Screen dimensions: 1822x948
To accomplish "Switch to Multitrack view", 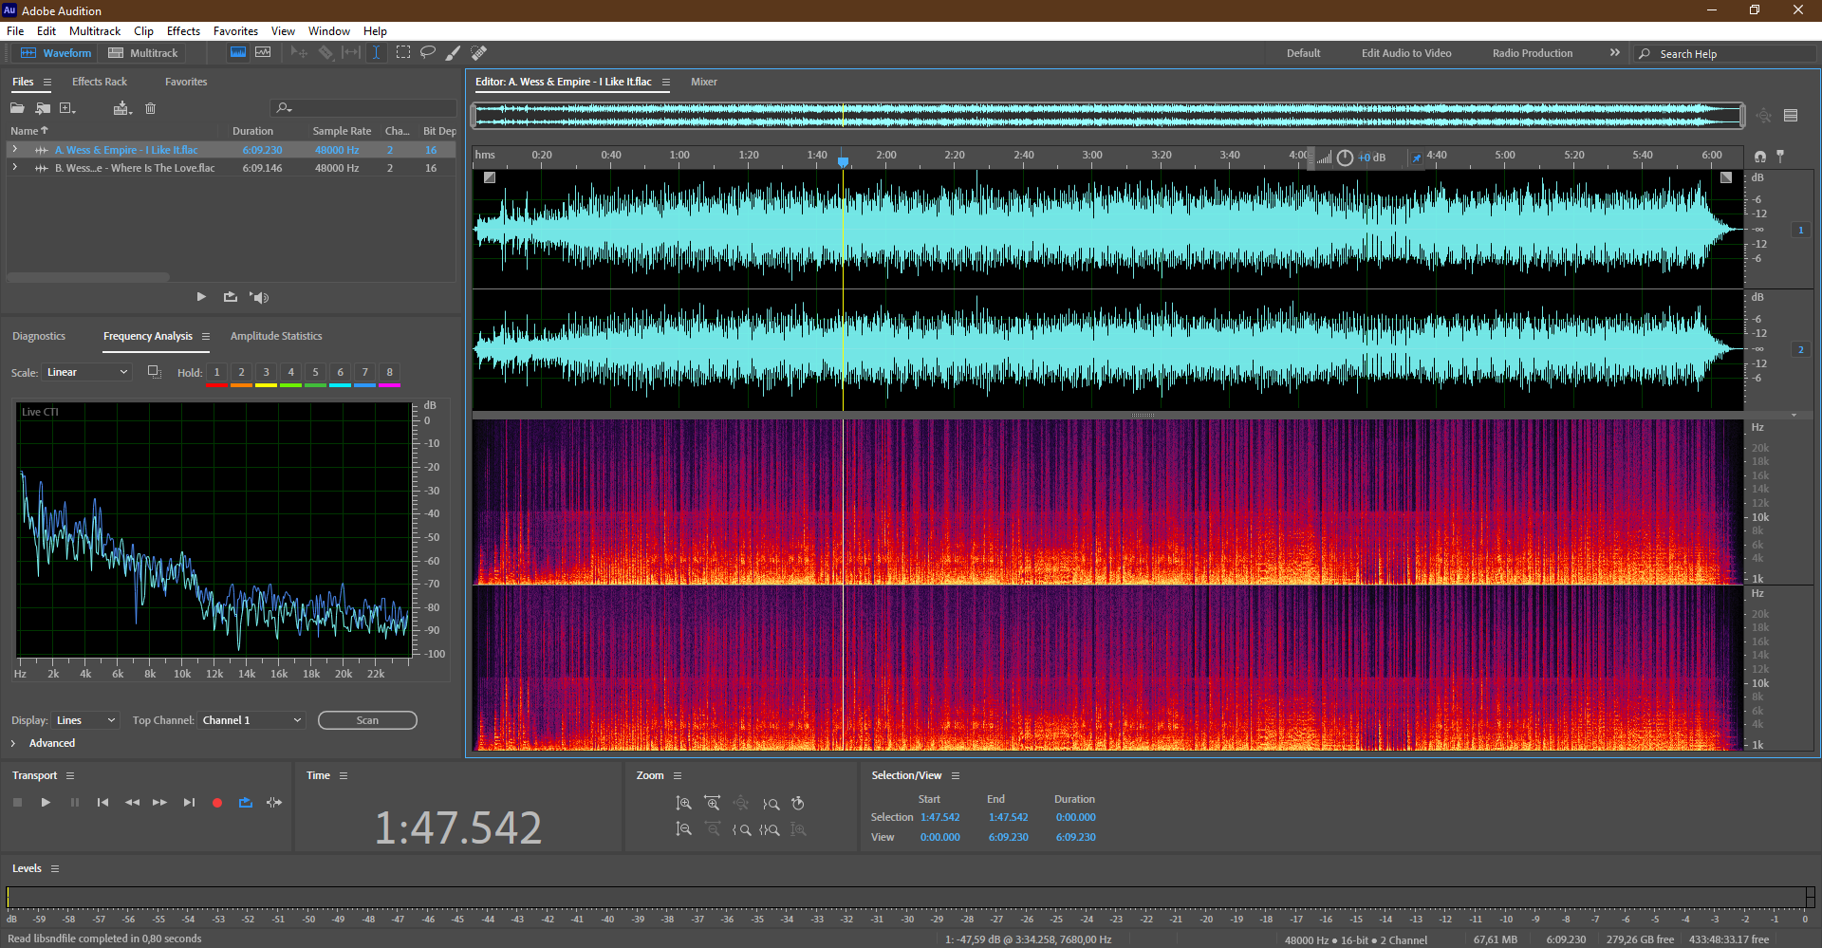I will 143,53.
